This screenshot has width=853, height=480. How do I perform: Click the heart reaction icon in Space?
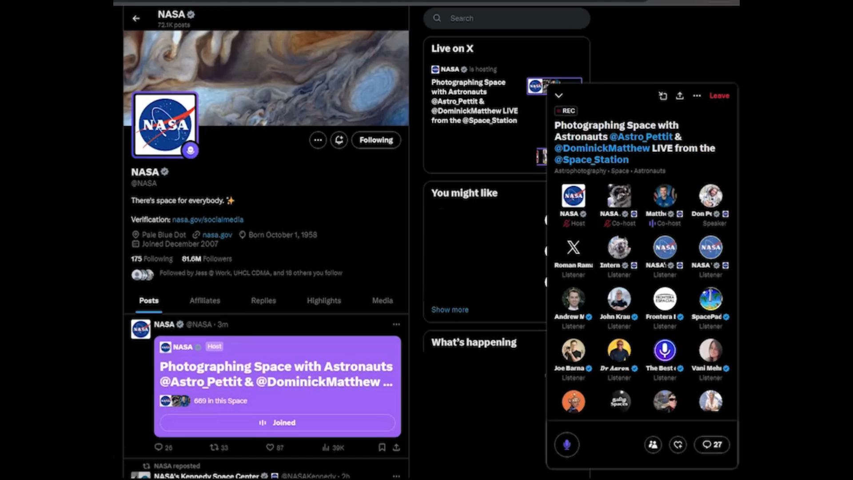point(678,444)
